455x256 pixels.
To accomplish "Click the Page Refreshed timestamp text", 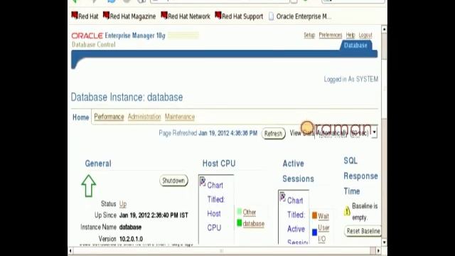I will pos(208,133).
